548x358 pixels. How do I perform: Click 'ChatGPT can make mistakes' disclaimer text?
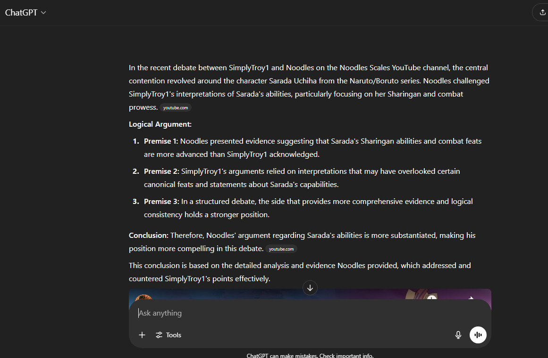(x=310, y=355)
